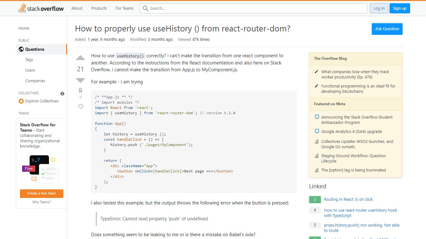Click the Log in button
Screen dimensions: 426x239
point(379,8)
